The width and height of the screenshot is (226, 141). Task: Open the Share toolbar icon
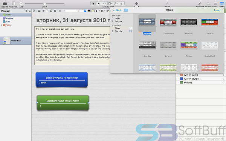pyautogui.click(x=168, y=3)
